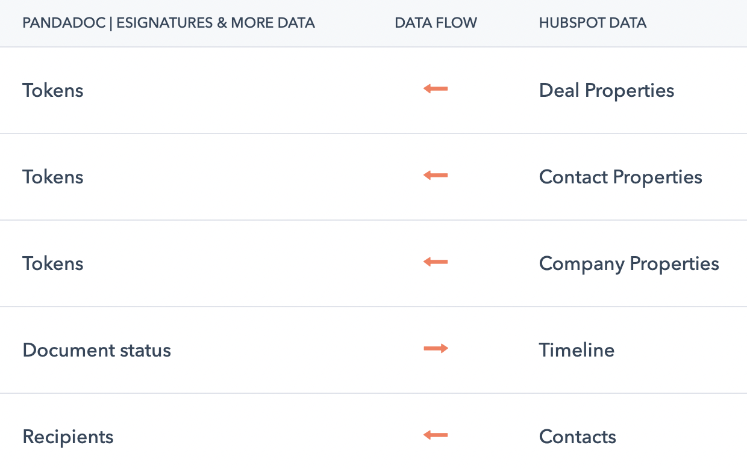Choose the Contacts entry

[x=577, y=437]
